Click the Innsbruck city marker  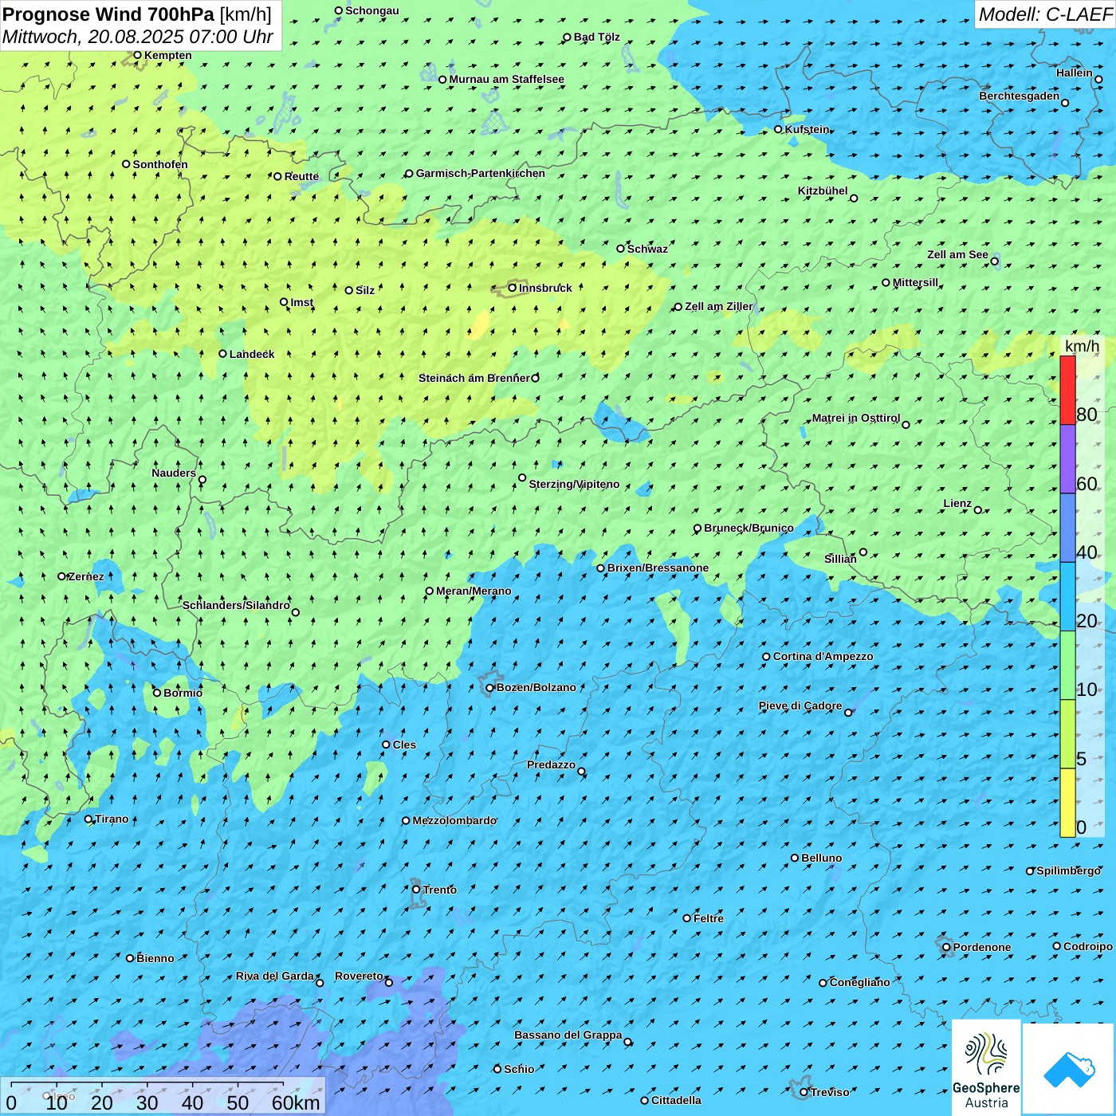click(513, 288)
